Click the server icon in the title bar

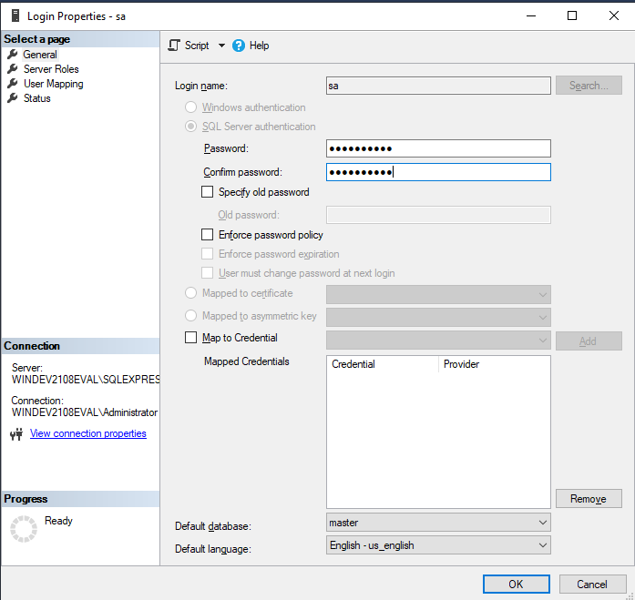click(15, 15)
